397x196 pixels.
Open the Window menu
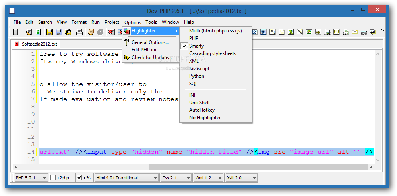tap(170, 22)
